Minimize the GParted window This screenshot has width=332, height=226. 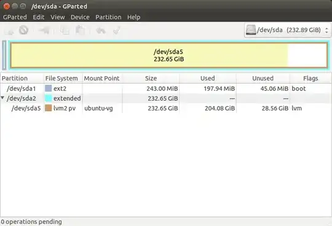15,6
